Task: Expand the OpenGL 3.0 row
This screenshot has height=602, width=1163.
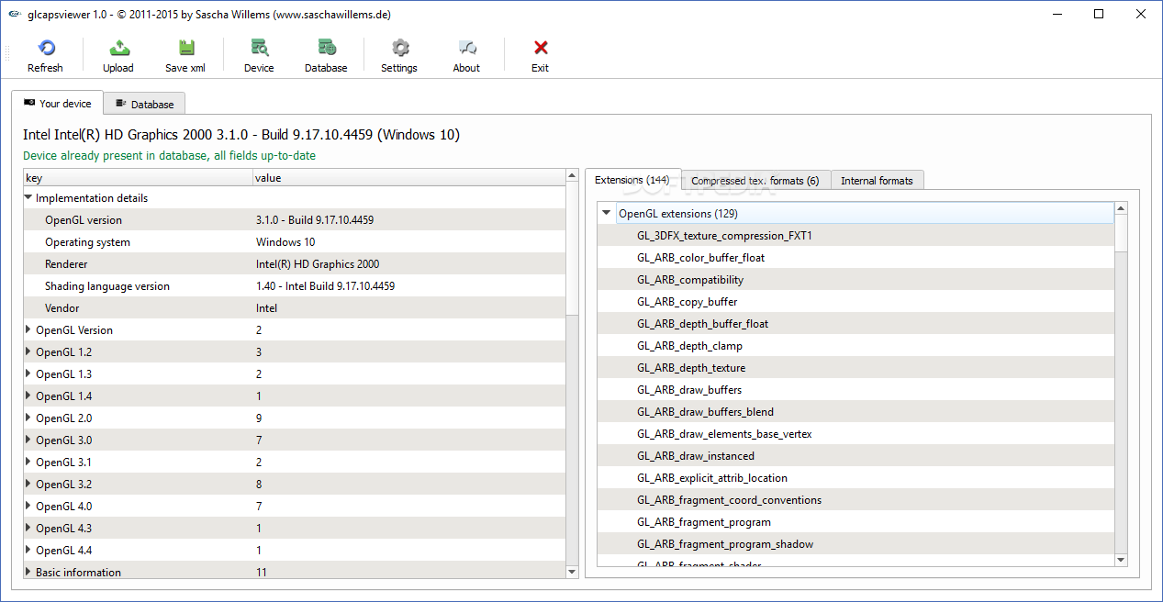Action: [x=28, y=440]
